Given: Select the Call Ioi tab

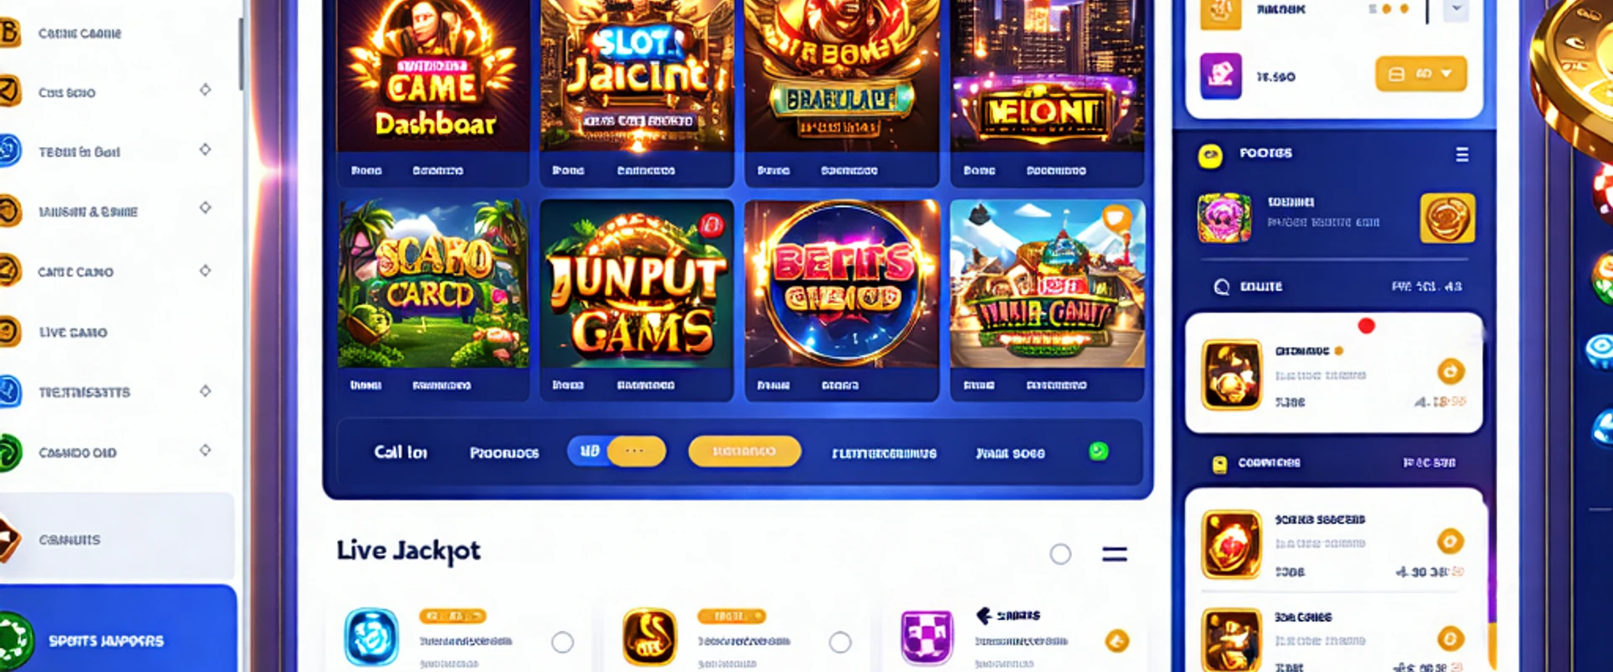Looking at the screenshot, I should 400,452.
